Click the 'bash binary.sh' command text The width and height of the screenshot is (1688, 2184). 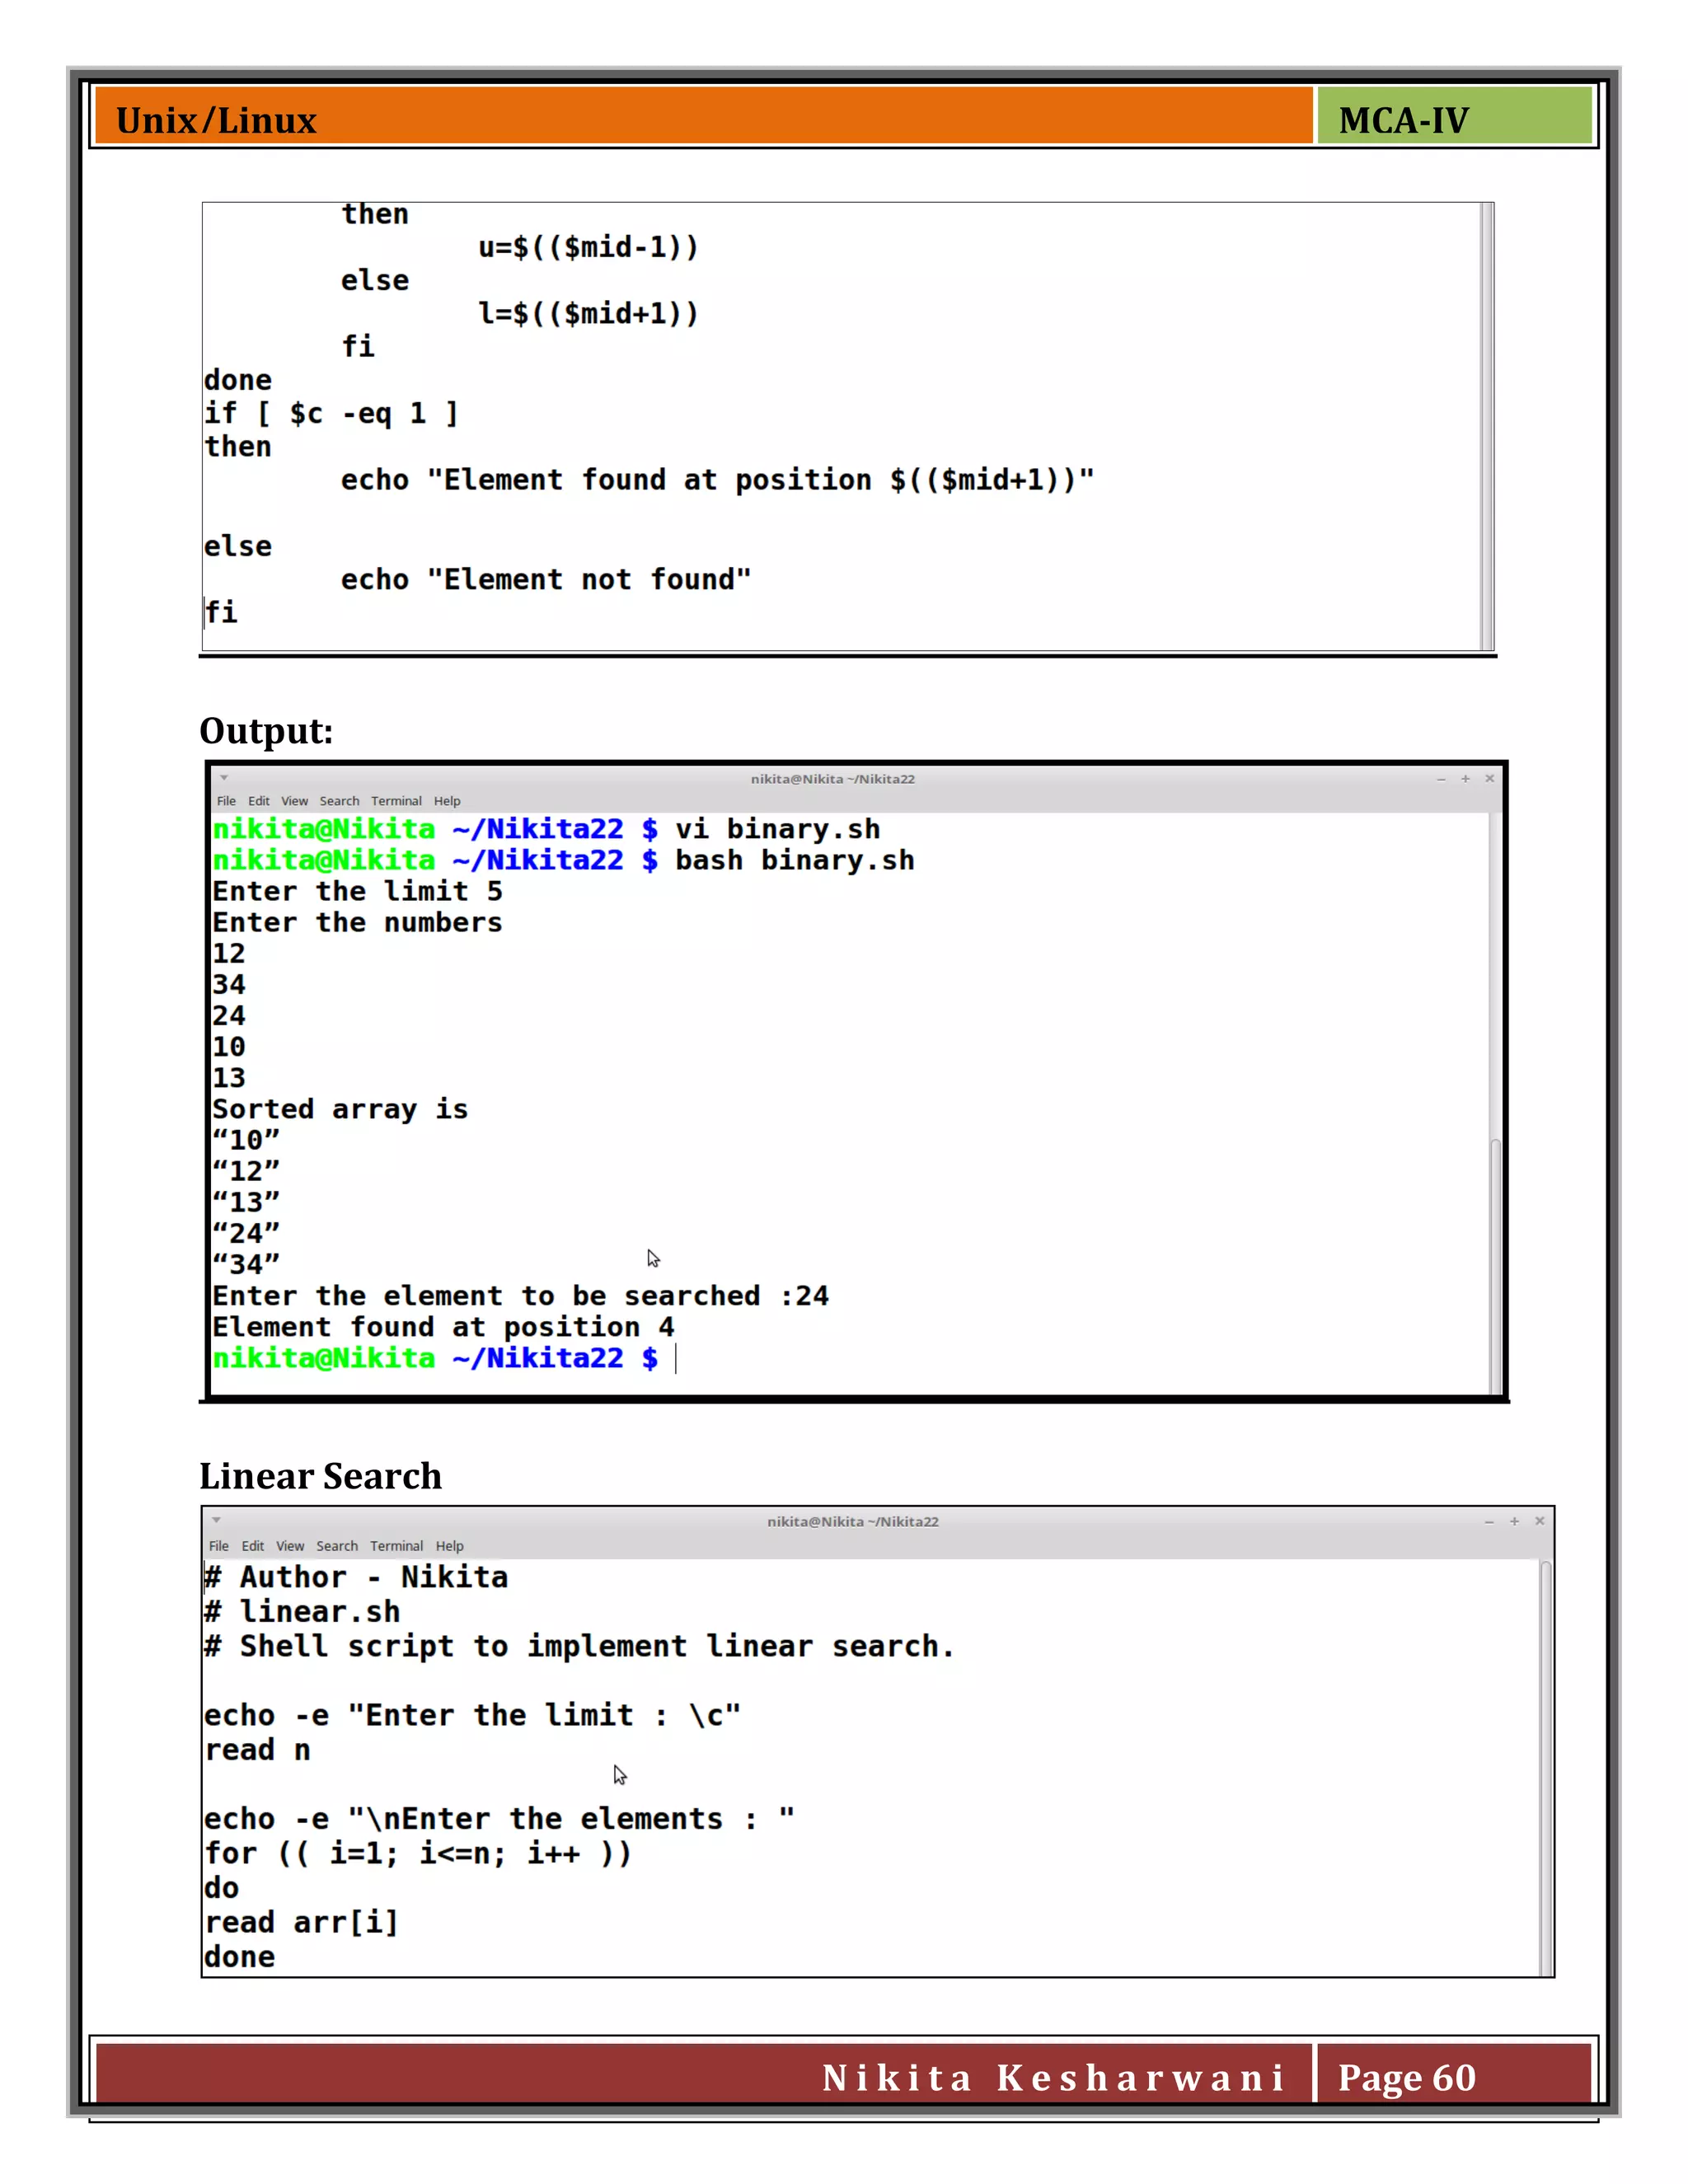pos(794,860)
